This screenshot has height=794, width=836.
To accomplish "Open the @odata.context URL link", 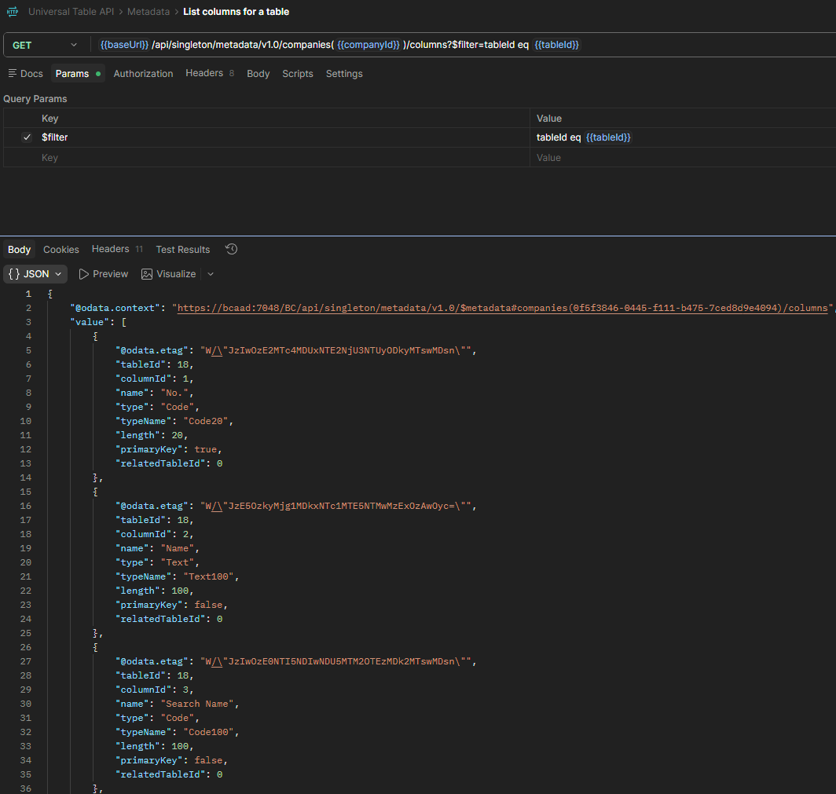I will pos(502,308).
